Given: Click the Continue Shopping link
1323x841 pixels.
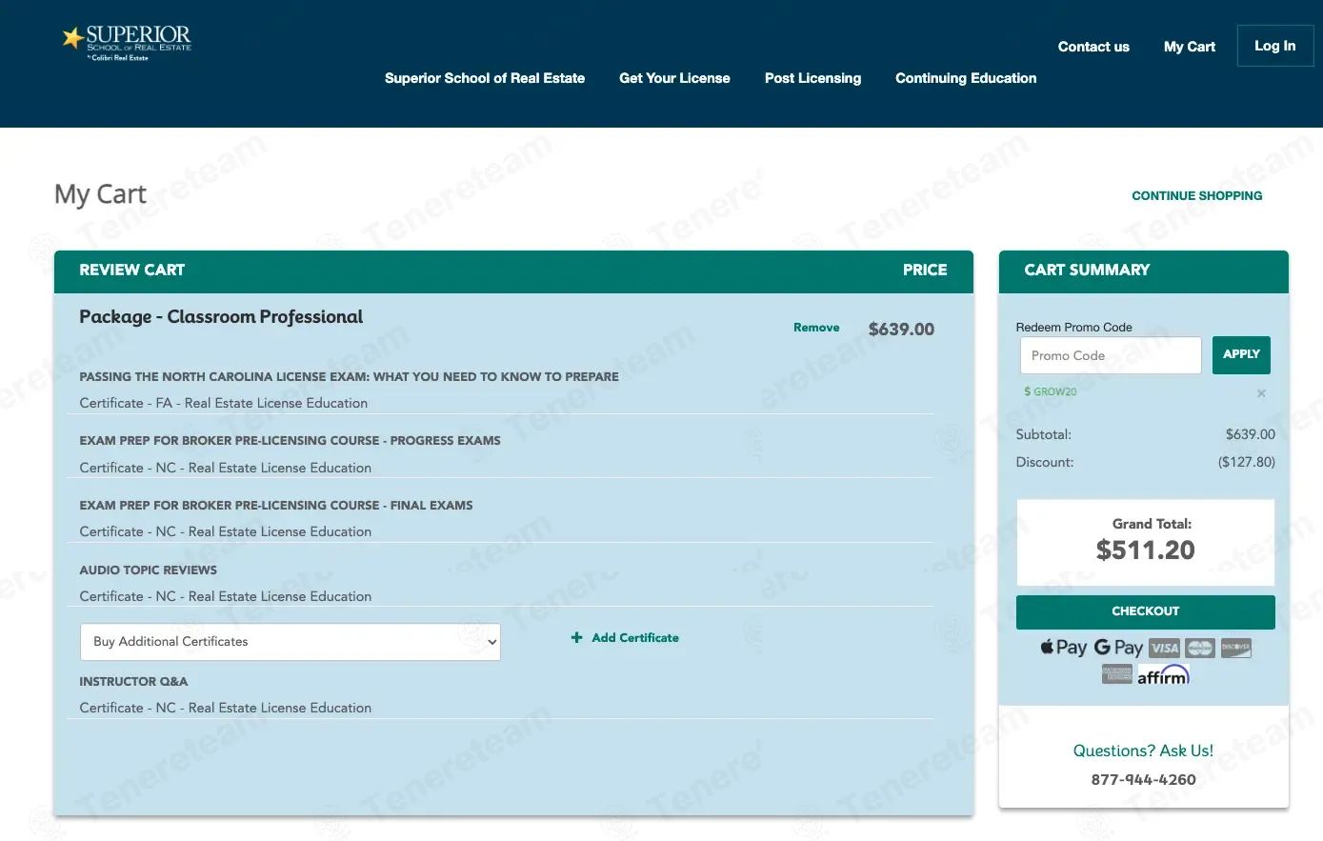Looking at the screenshot, I should [x=1196, y=195].
